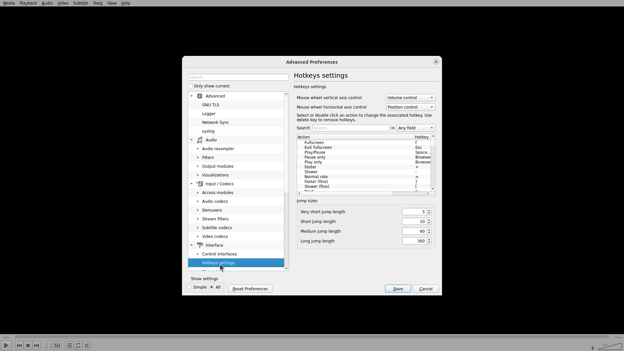
Task: Open the Playback menu
Action: 28,3
